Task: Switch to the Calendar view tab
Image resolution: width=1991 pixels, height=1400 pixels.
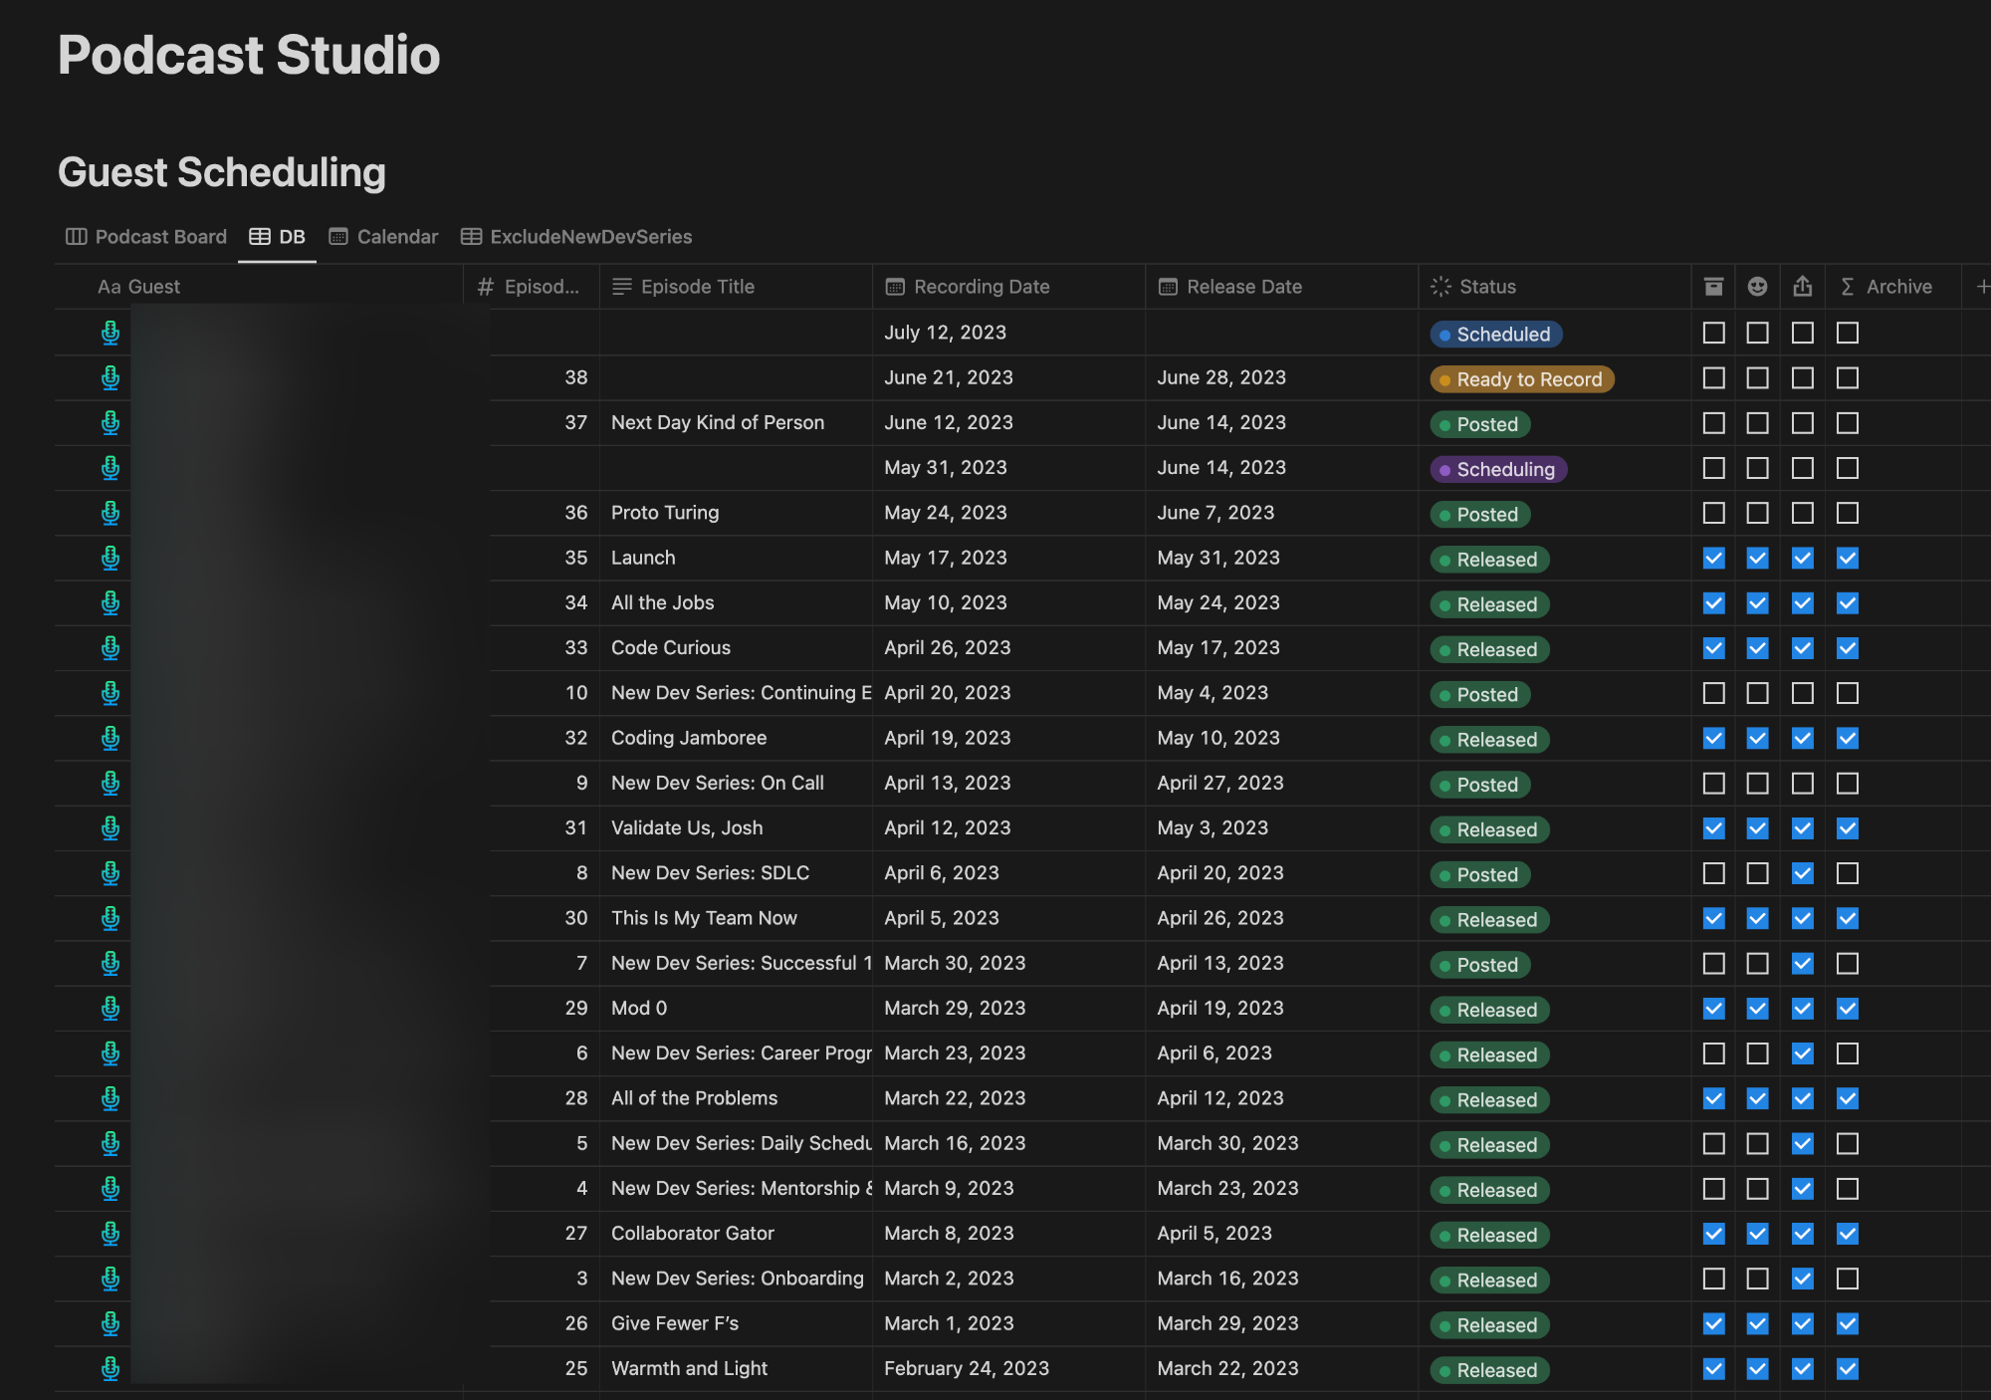Action: point(384,237)
